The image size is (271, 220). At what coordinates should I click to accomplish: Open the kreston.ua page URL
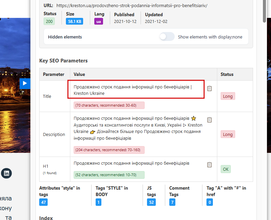point(132,5)
